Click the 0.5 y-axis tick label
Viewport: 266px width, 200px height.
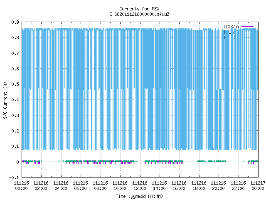(x=15, y=84)
